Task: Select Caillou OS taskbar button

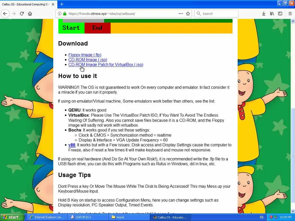Action: click(170, 217)
